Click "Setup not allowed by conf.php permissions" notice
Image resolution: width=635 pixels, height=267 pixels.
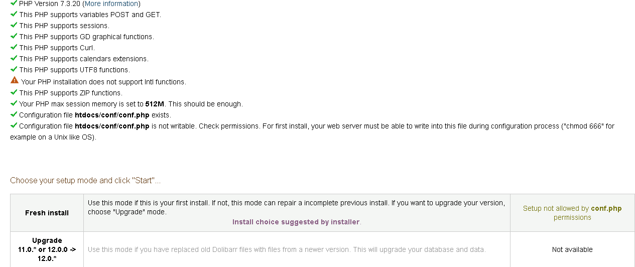[x=572, y=213]
